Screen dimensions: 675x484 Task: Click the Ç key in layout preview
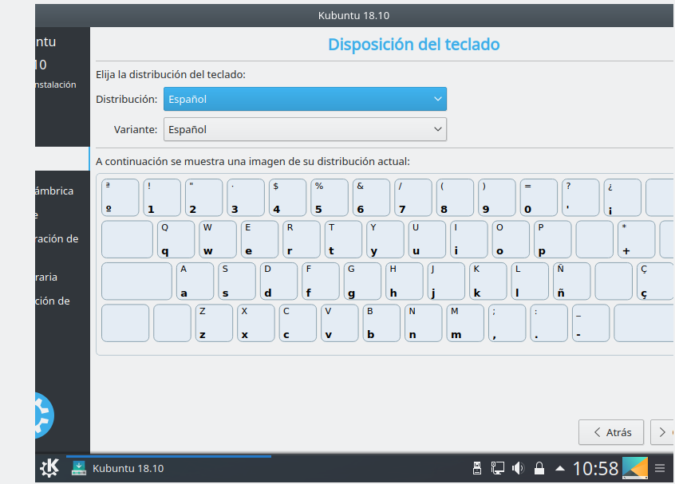pos(655,281)
